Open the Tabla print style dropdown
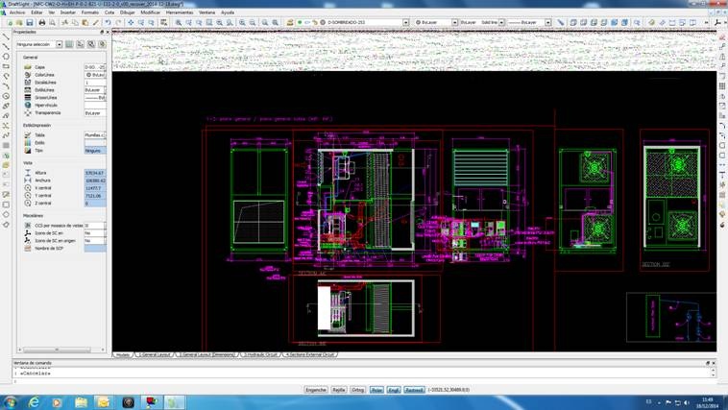The width and height of the screenshot is (728, 410). 95,135
